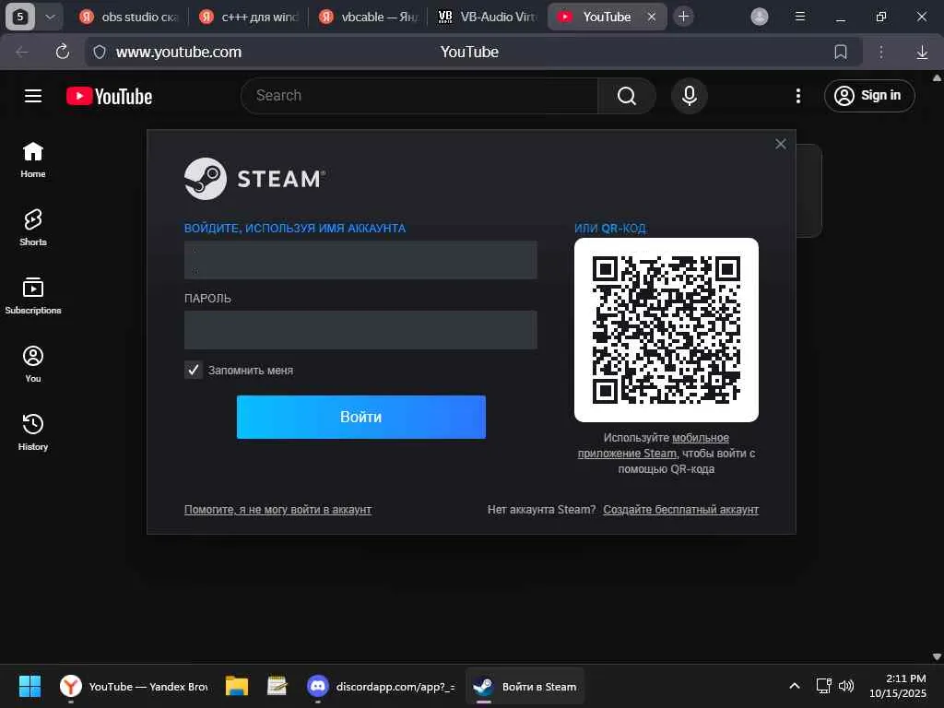
Task: Click the page scrollbar up arrow
Action: tap(937, 77)
